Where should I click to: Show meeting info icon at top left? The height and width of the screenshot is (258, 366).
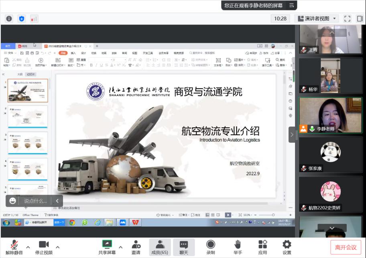tap(9, 18)
